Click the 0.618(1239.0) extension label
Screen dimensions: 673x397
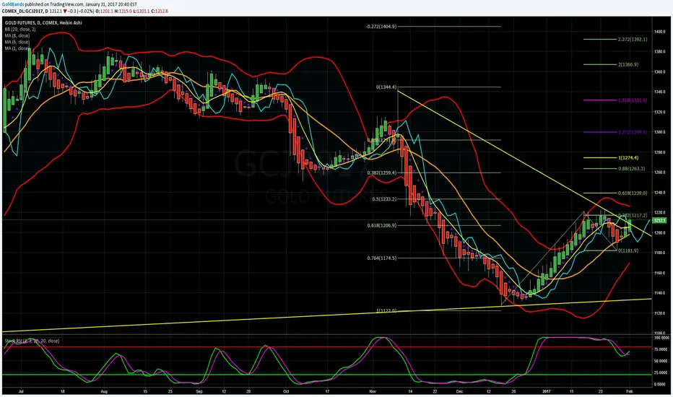point(633,193)
